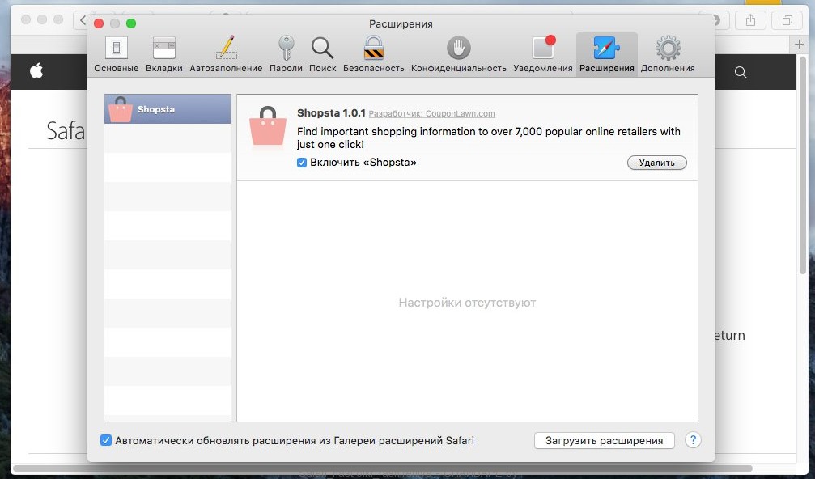The height and width of the screenshot is (479, 815).
Task: Click the Настройки отсутствуют placeholder text
Action: tap(467, 303)
